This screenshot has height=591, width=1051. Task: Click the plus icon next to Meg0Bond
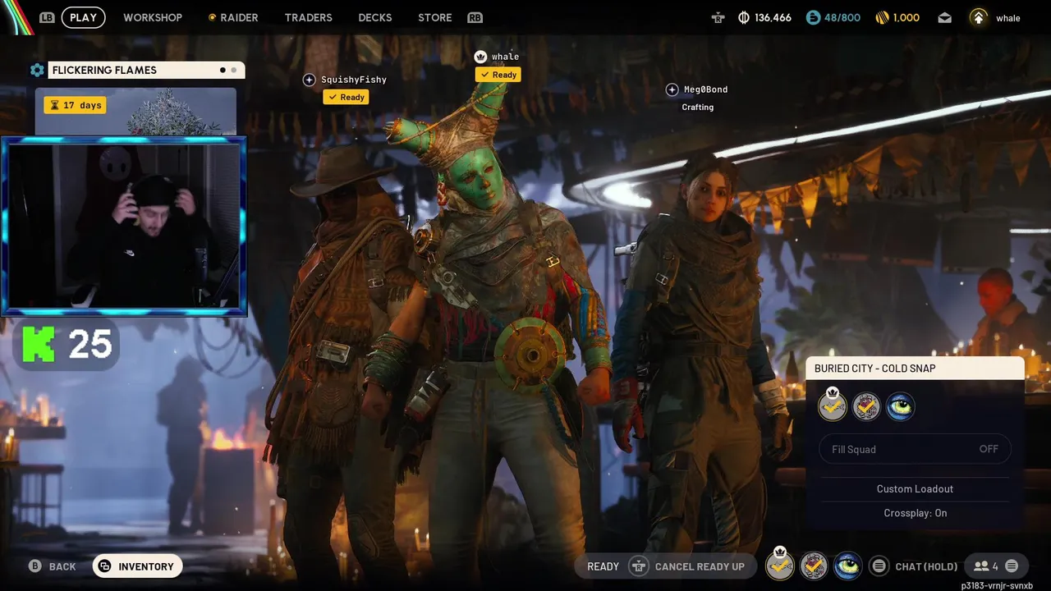[672, 89]
